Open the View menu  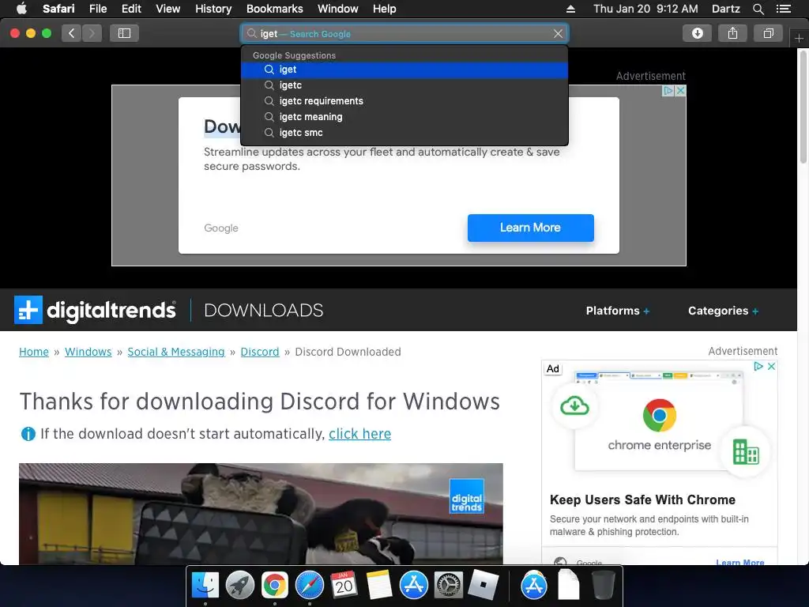[168, 9]
